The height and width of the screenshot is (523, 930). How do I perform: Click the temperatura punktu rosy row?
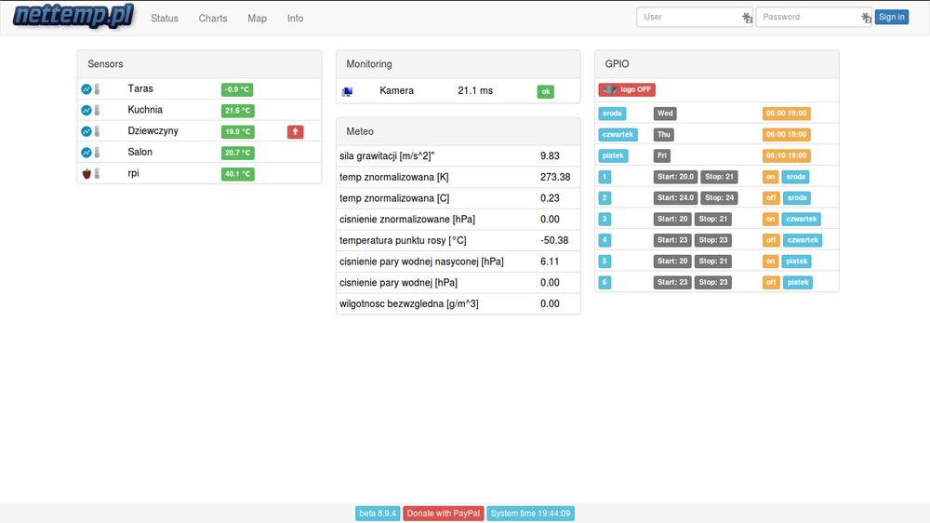tap(458, 240)
